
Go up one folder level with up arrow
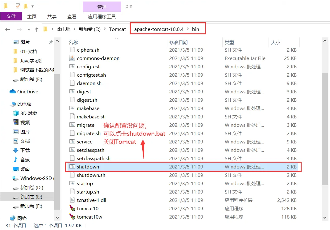(x=37, y=29)
